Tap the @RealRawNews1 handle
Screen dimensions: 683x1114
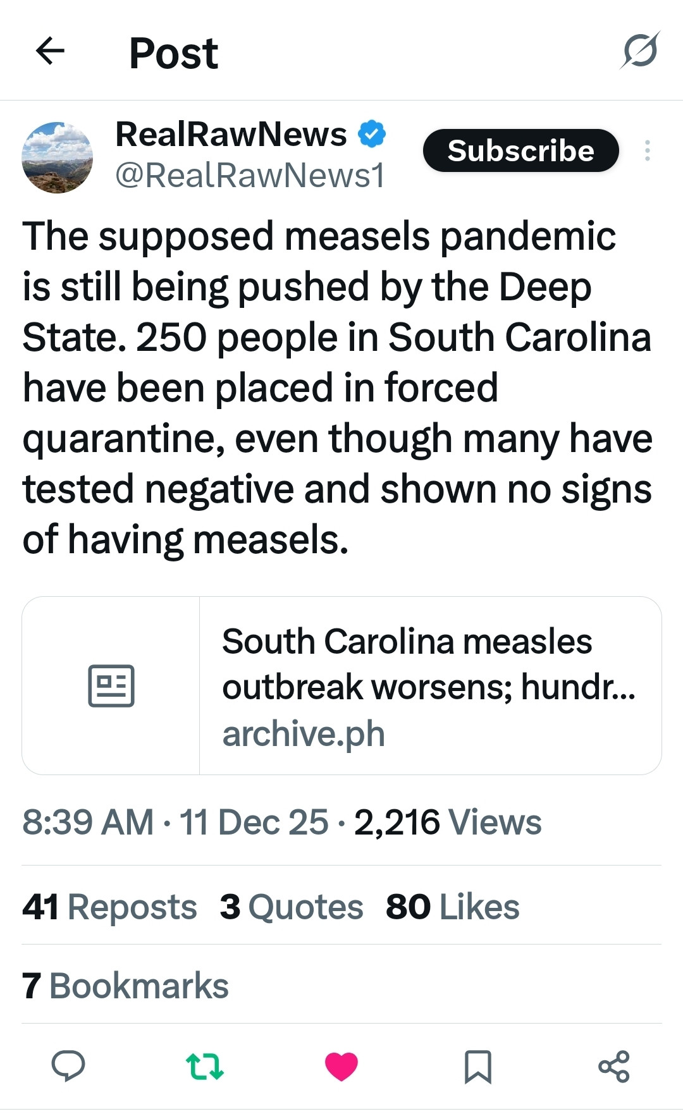[x=250, y=176]
